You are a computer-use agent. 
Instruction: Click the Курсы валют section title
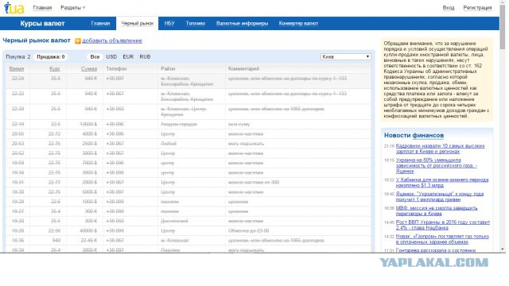(42, 23)
